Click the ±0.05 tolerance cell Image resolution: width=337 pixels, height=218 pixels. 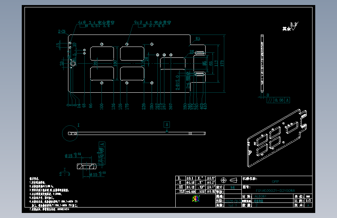point(190,183)
